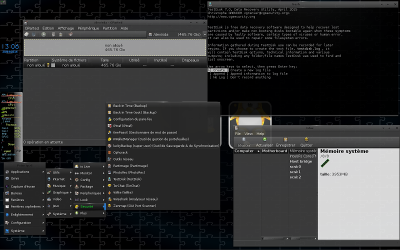Open the View menu in lshw
This screenshot has width=400, height=250.
(x=248, y=133)
